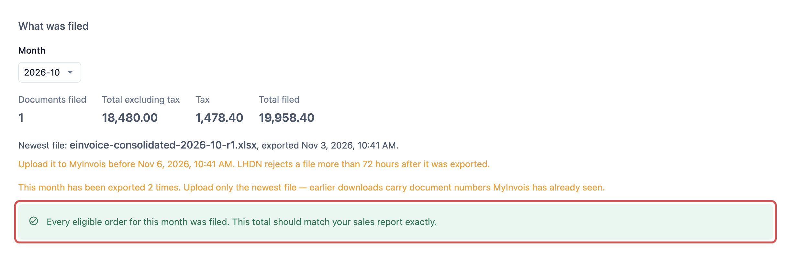
Task: Click the green every eligible order banner
Action: (x=395, y=222)
